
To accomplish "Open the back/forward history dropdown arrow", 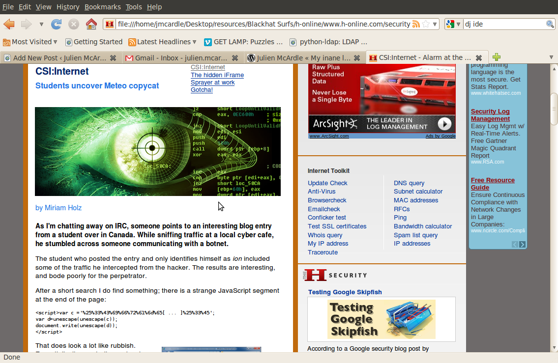I will [41, 24].
